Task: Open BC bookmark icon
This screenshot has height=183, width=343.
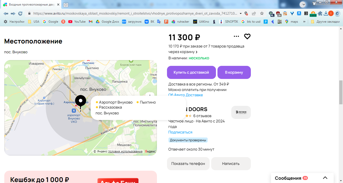Action: (279, 22)
